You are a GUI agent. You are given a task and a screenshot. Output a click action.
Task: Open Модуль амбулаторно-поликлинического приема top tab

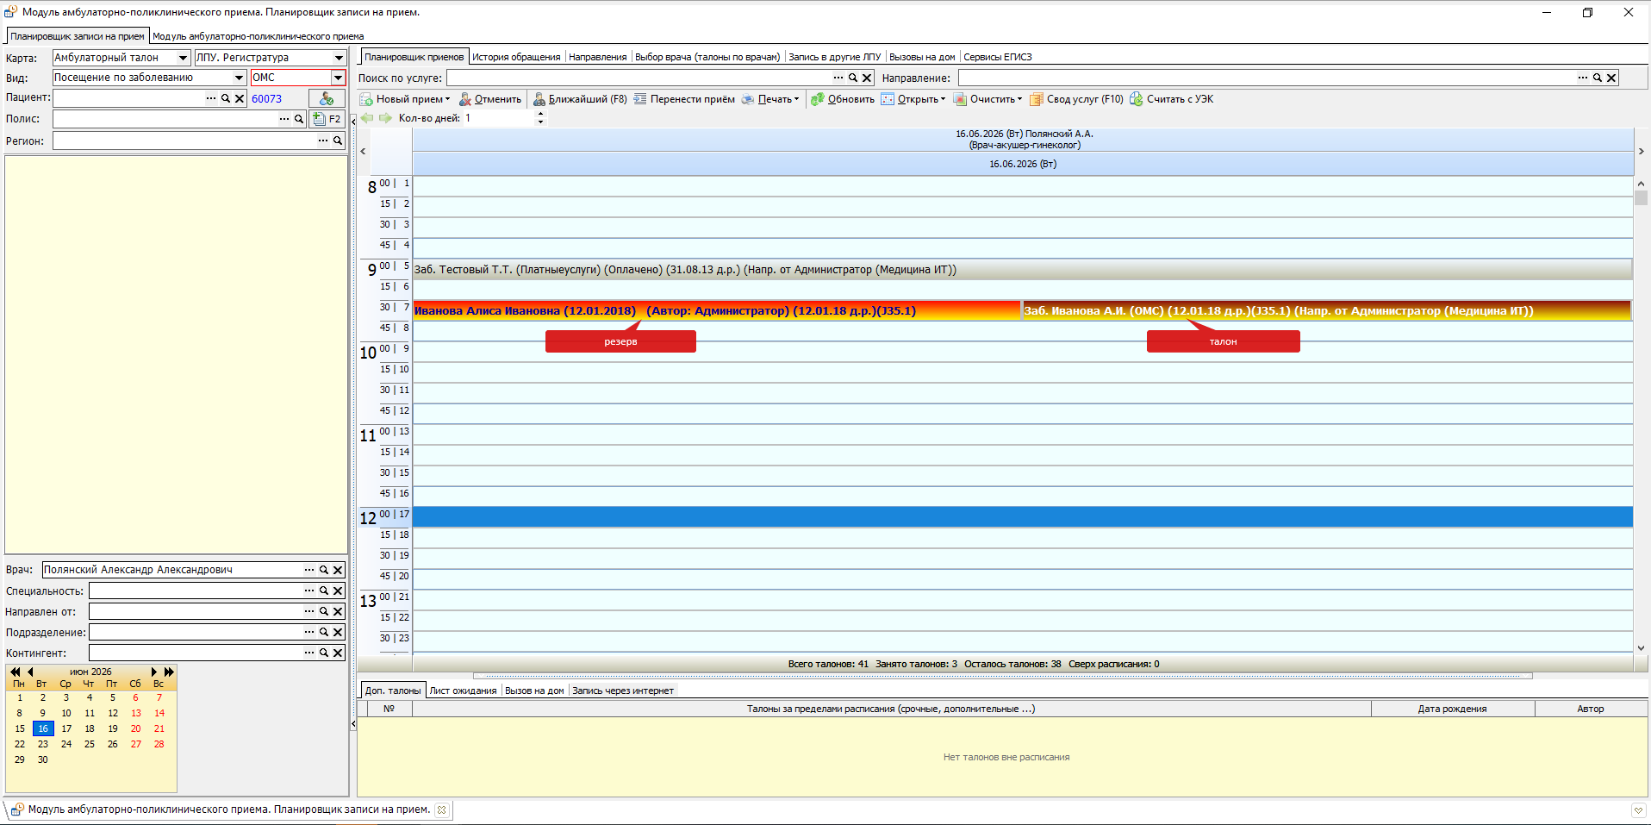(x=258, y=36)
